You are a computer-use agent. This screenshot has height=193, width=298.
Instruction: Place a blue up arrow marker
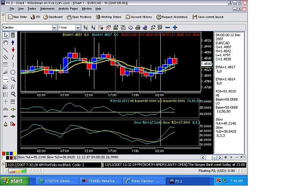13,42
